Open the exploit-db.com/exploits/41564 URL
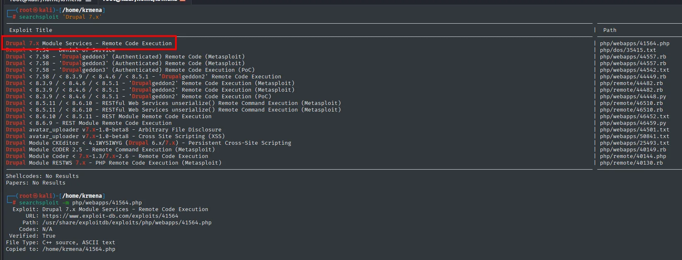This screenshot has height=260, width=682. pyautogui.click(x=110, y=216)
